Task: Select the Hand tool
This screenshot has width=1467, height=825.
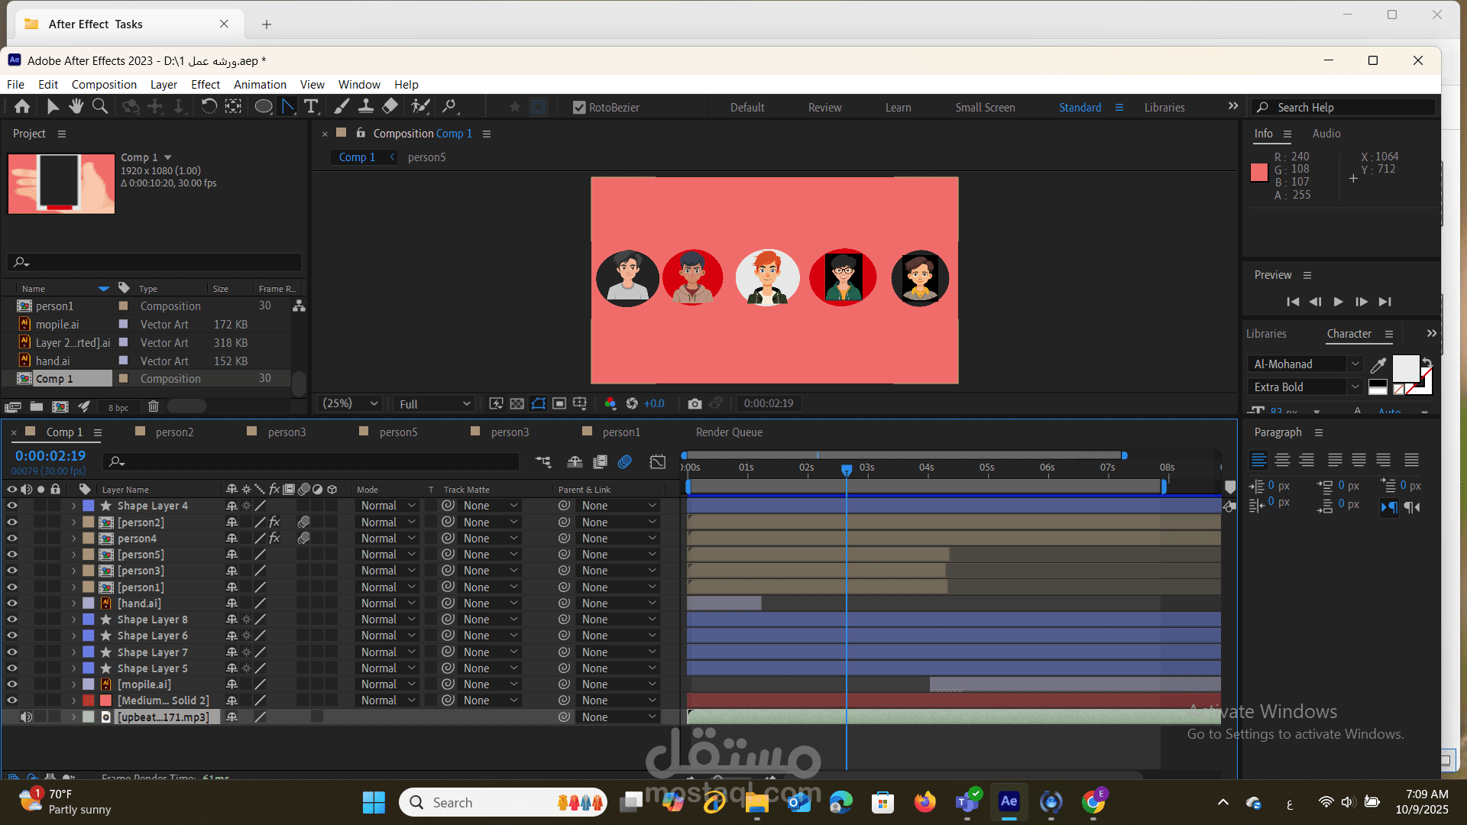Action: (x=76, y=107)
